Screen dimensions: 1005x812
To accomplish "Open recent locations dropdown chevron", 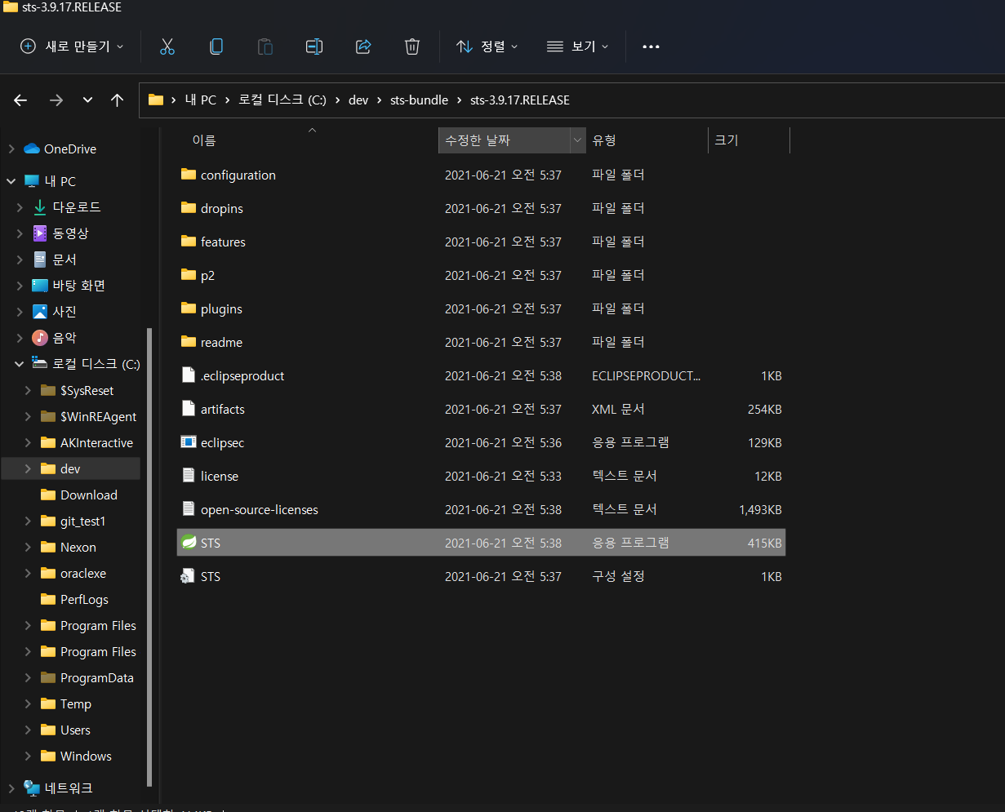I will (x=87, y=100).
